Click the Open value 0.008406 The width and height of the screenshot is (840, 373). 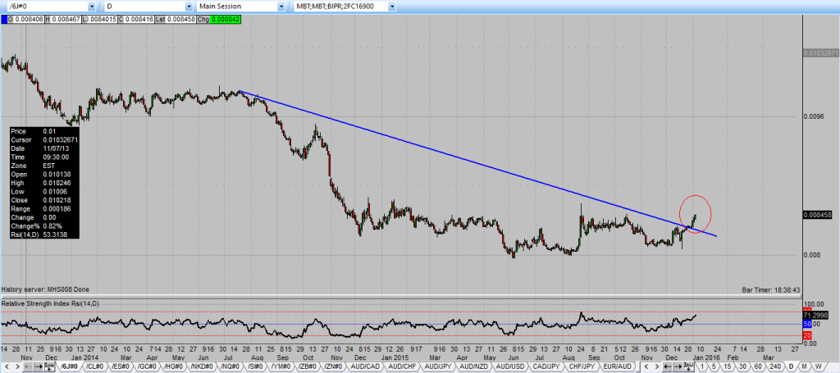coord(29,20)
